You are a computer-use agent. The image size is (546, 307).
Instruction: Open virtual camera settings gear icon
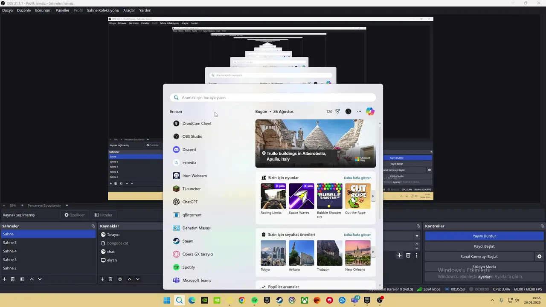[x=539, y=257]
